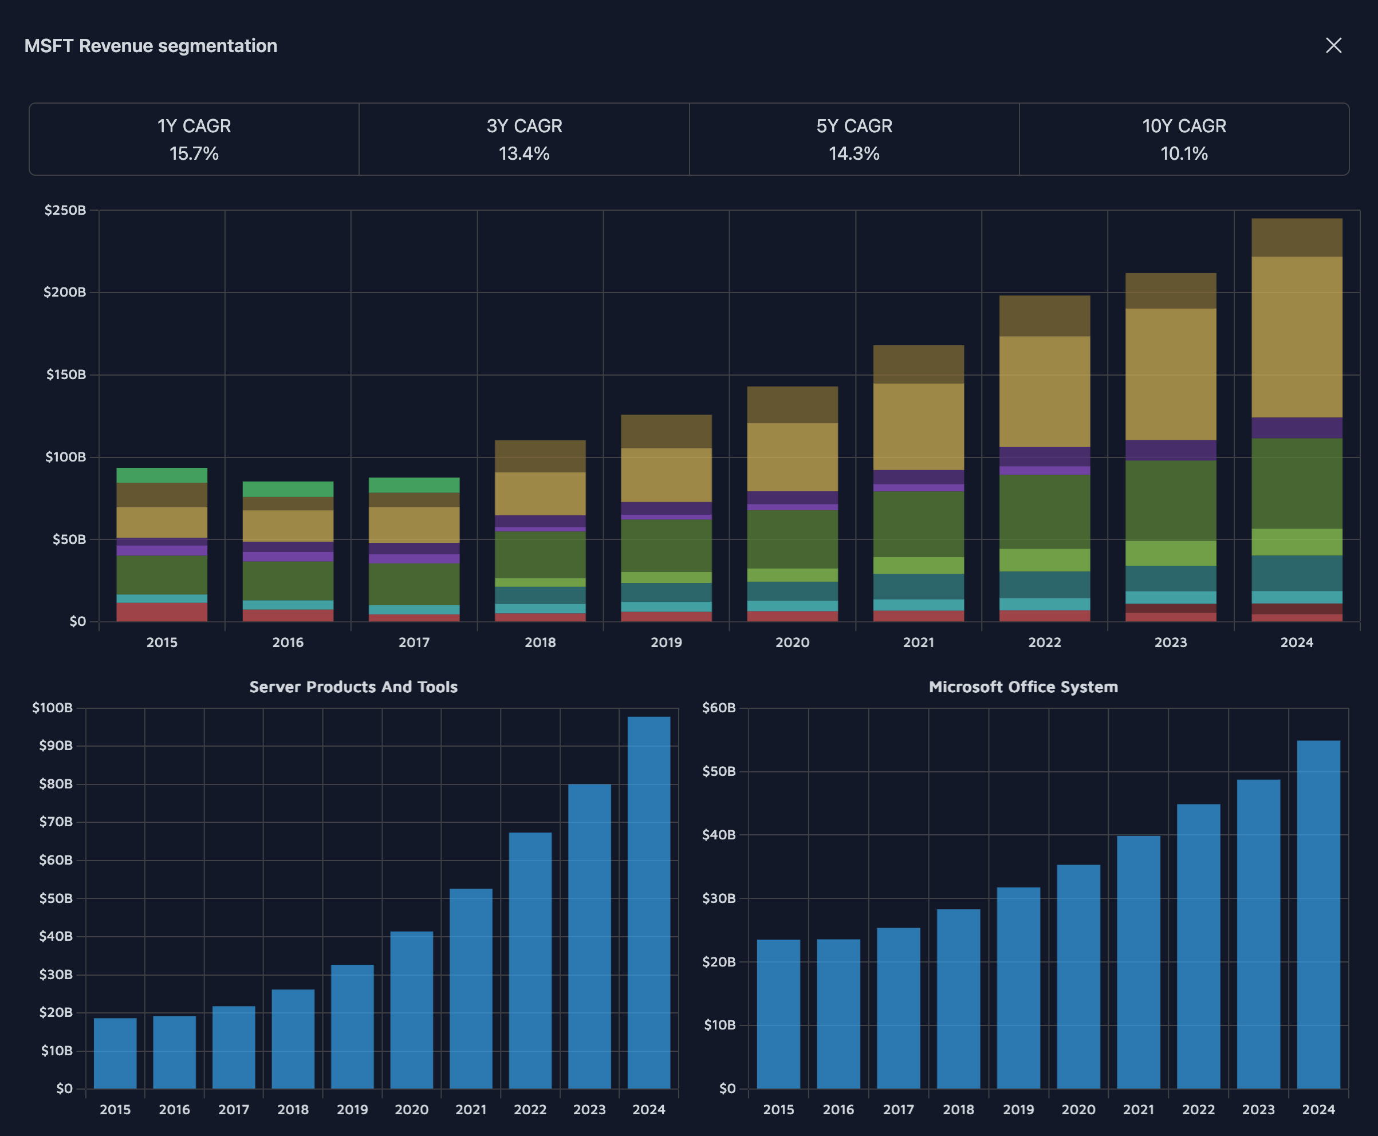Click the 2024 bar in Server Products chart

[649, 903]
